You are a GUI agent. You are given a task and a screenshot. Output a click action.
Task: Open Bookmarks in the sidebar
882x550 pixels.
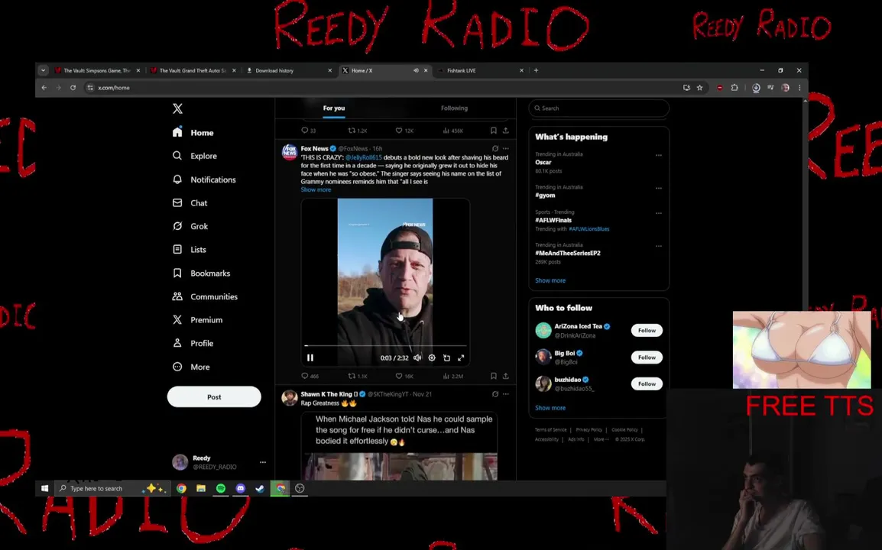click(201, 273)
